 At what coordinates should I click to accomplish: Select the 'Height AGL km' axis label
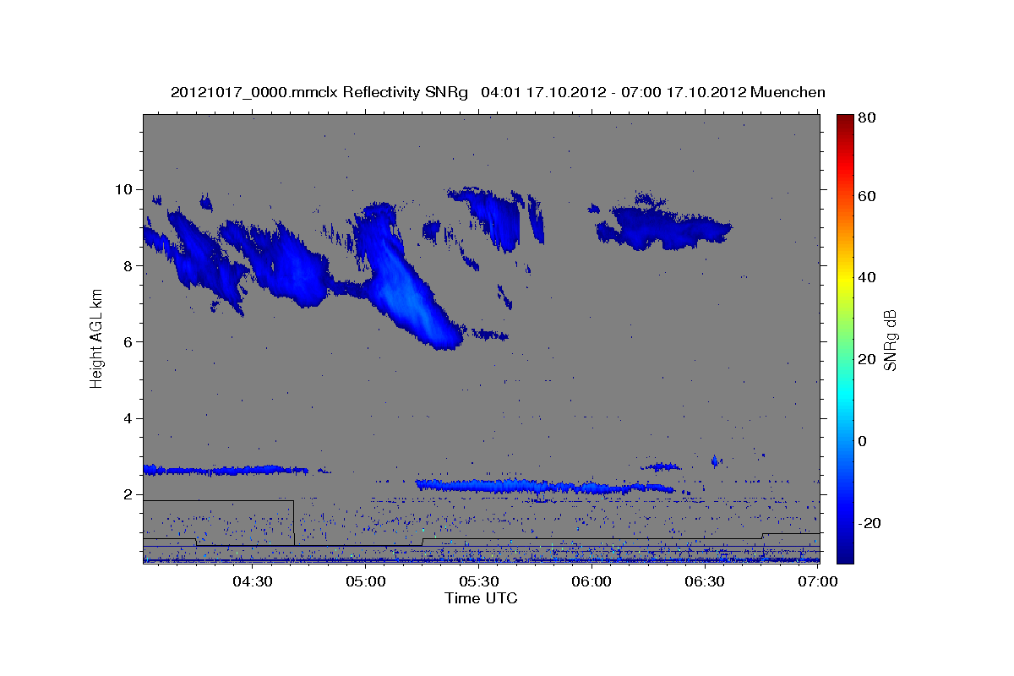click(97, 338)
